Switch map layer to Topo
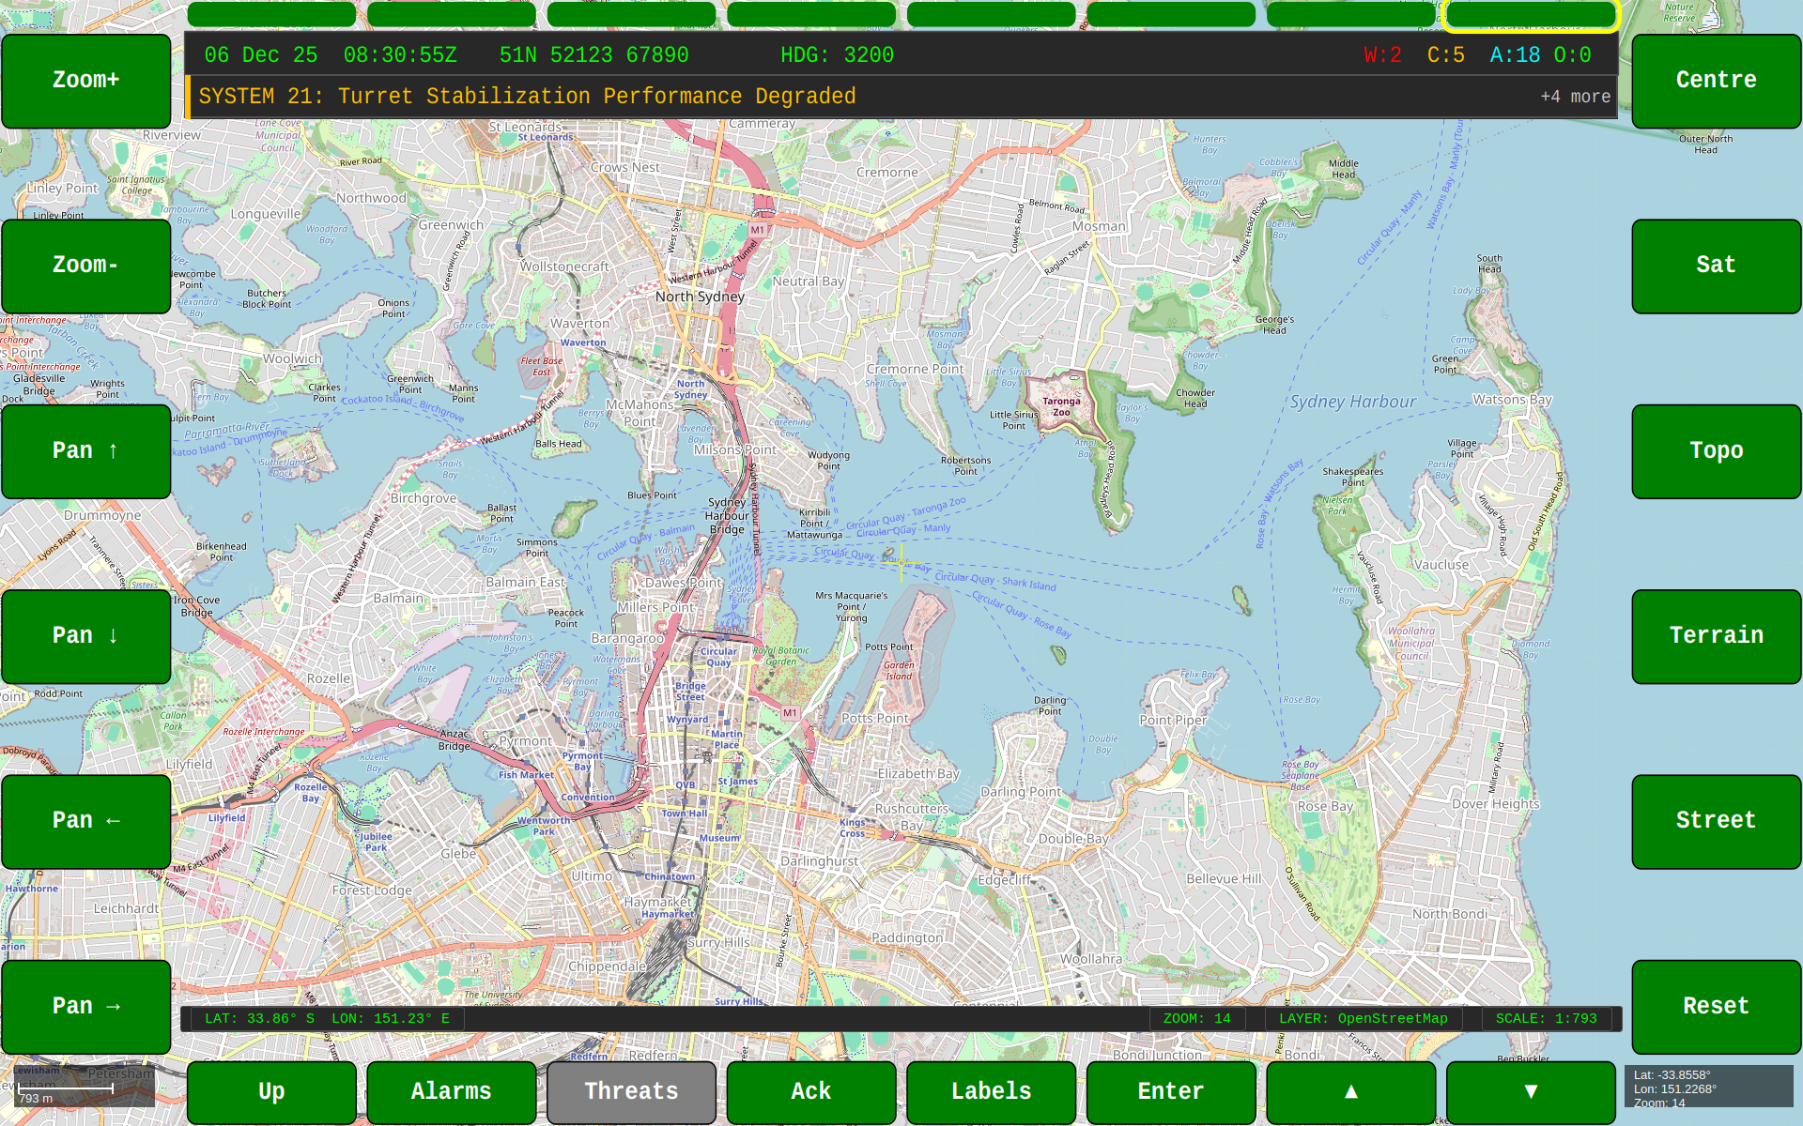Screen dimensions: 1803x1126 pyautogui.click(x=1716, y=451)
